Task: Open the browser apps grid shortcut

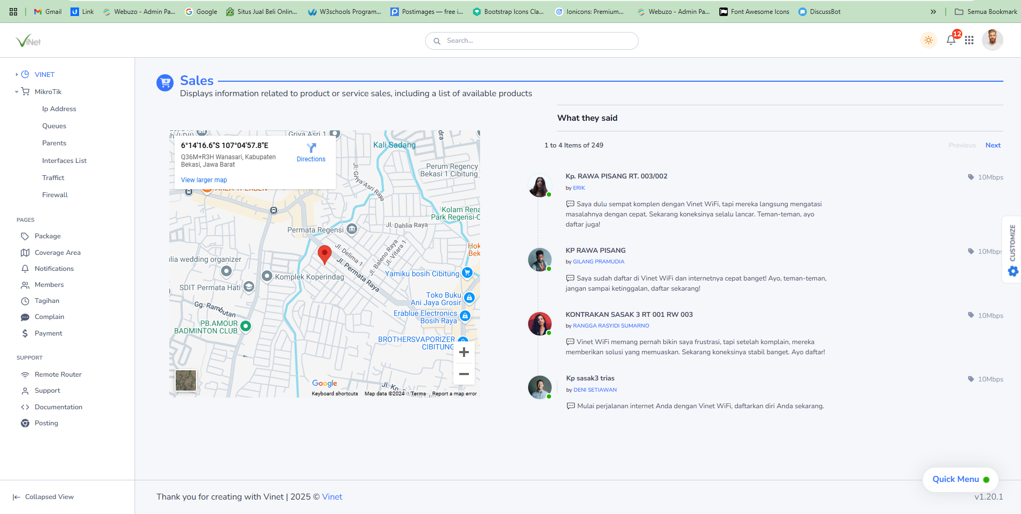Action: pyautogui.click(x=13, y=11)
